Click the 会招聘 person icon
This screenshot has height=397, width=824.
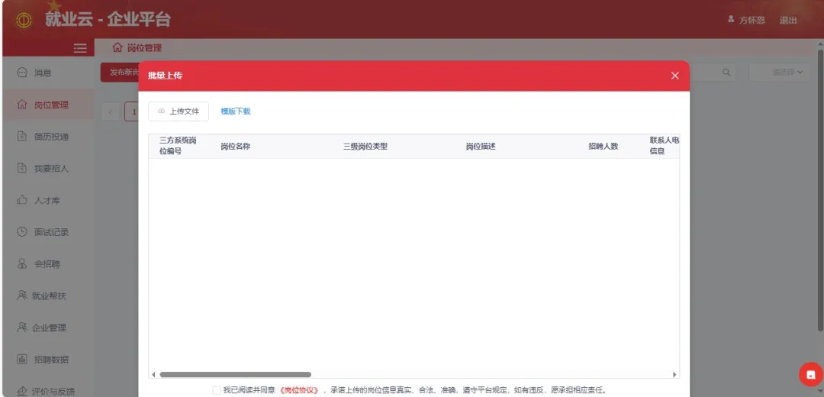(22, 264)
